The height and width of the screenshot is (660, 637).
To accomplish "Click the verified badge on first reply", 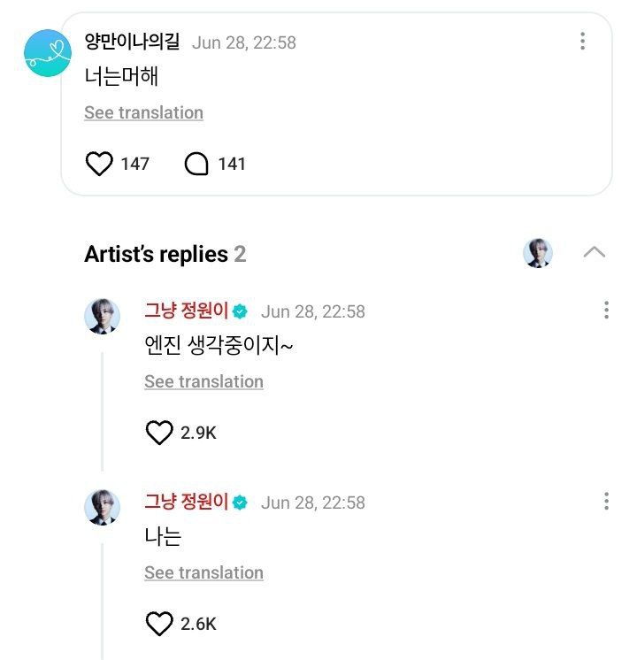I will tap(240, 311).
